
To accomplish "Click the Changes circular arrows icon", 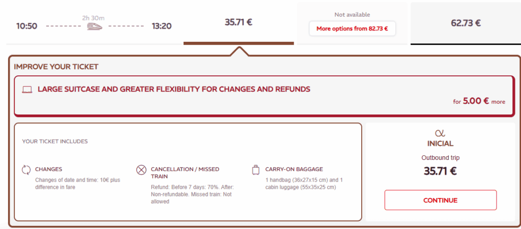I will [26, 169].
